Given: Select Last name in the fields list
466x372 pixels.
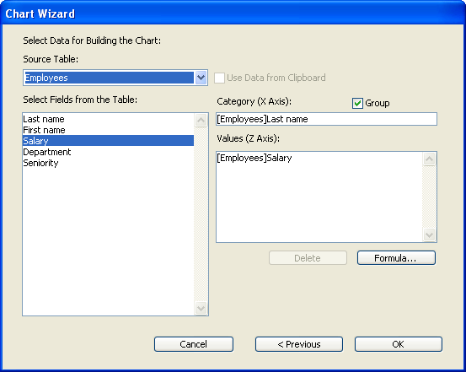Looking at the screenshot, I should pyautogui.click(x=108, y=119).
